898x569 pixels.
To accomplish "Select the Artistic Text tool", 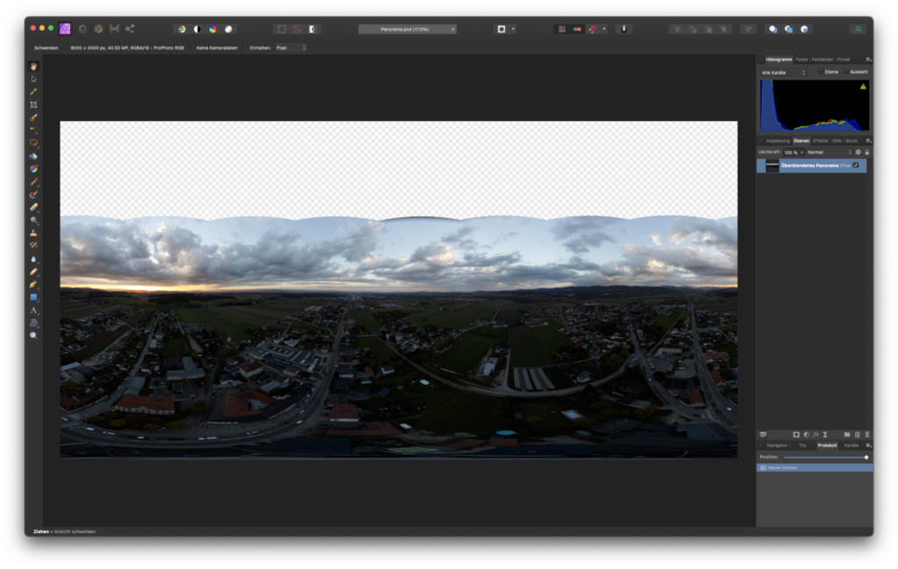I will click(x=34, y=310).
